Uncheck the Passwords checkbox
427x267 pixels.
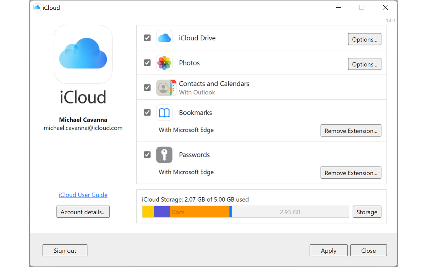click(147, 155)
